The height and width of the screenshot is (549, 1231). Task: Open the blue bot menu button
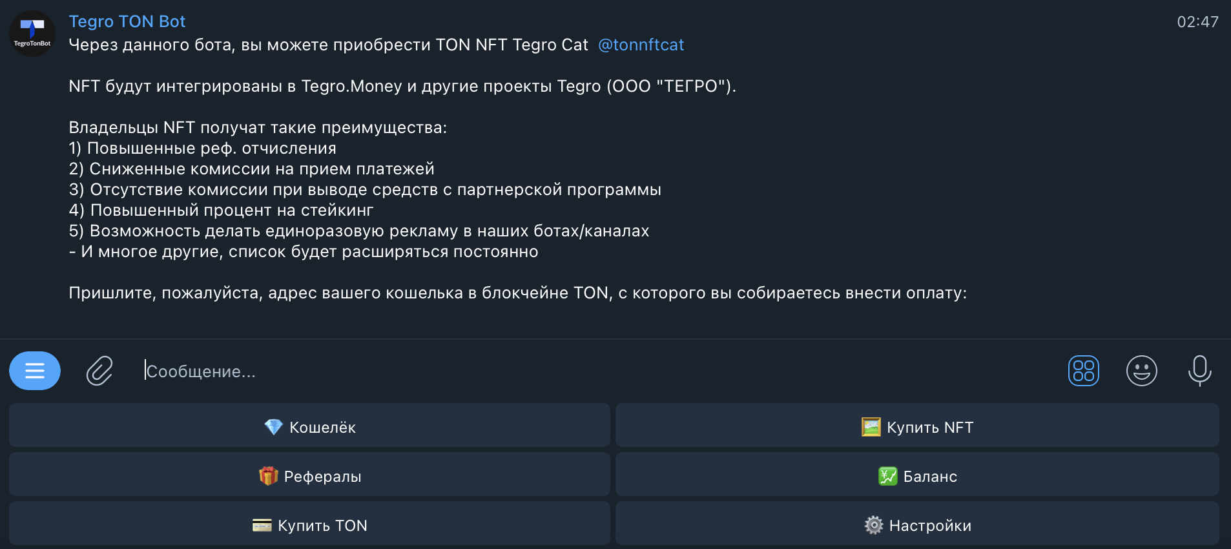coord(35,371)
